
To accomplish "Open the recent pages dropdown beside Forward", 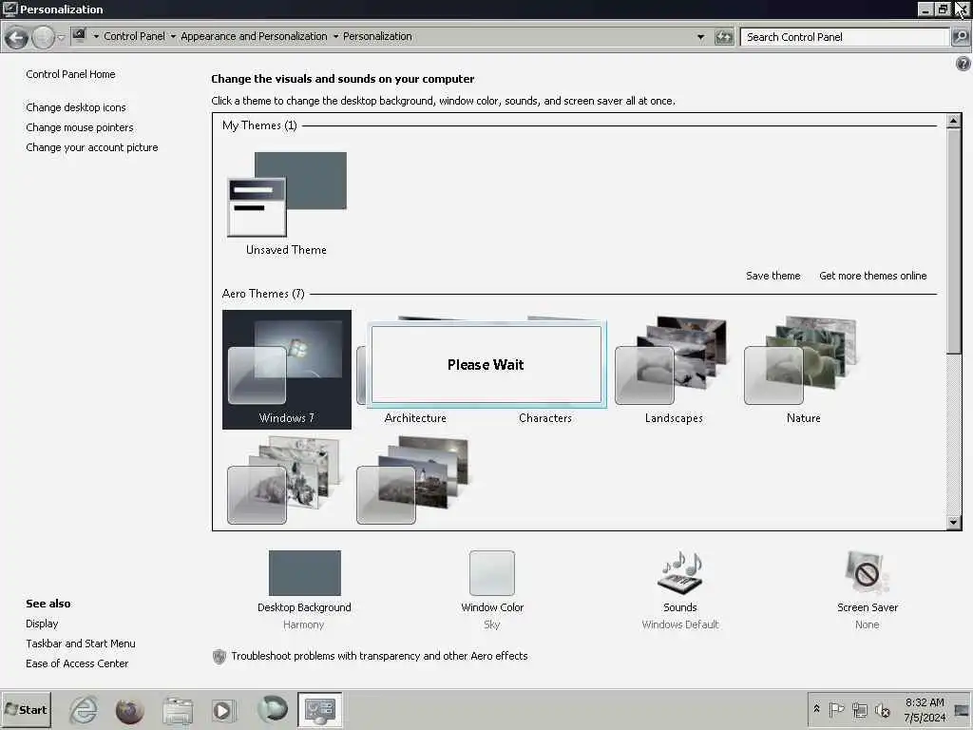I will pos(61,38).
